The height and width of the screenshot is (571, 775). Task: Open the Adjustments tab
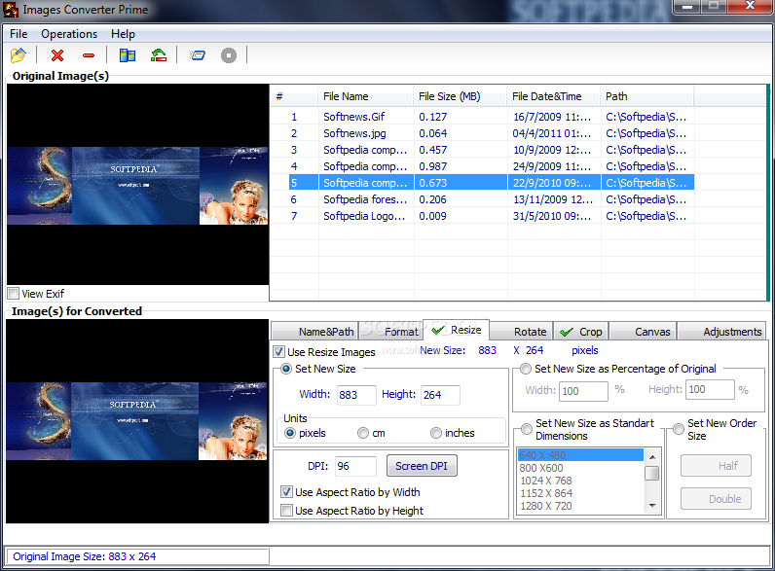[720, 332]
